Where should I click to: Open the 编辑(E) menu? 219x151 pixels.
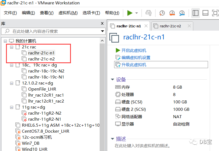pos(28,13)
